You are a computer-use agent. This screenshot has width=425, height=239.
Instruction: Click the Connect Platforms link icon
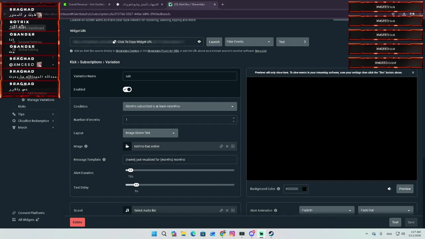[14, 213]
